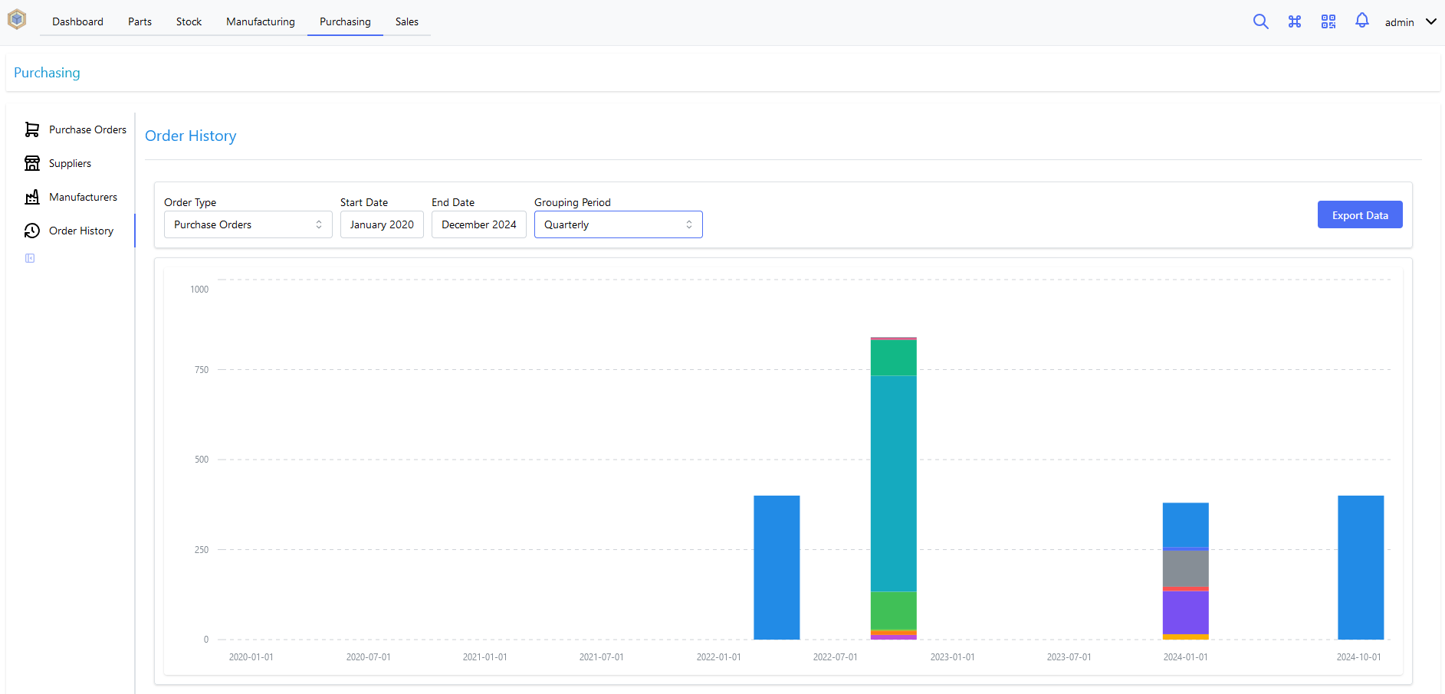Expand the Grouping Period dropdown

pos(618,224)
